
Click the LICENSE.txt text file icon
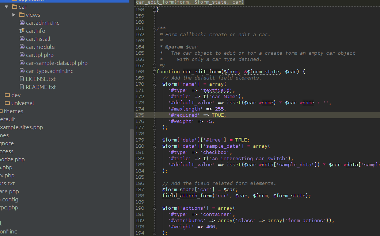point(22,79)
